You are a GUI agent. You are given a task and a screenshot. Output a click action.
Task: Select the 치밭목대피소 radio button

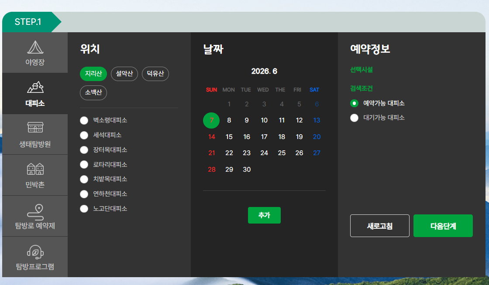[84, 179]
